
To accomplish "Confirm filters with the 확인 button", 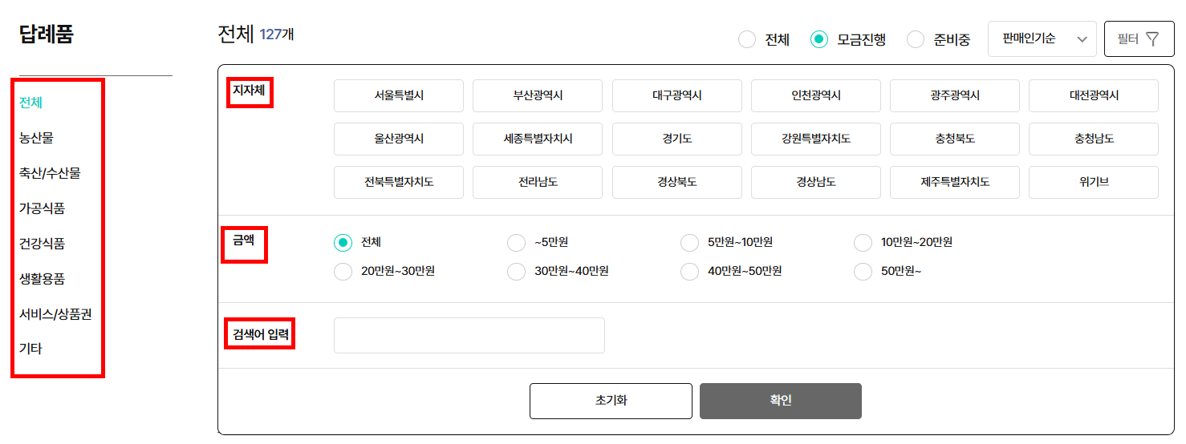I will tap(781, 401).
